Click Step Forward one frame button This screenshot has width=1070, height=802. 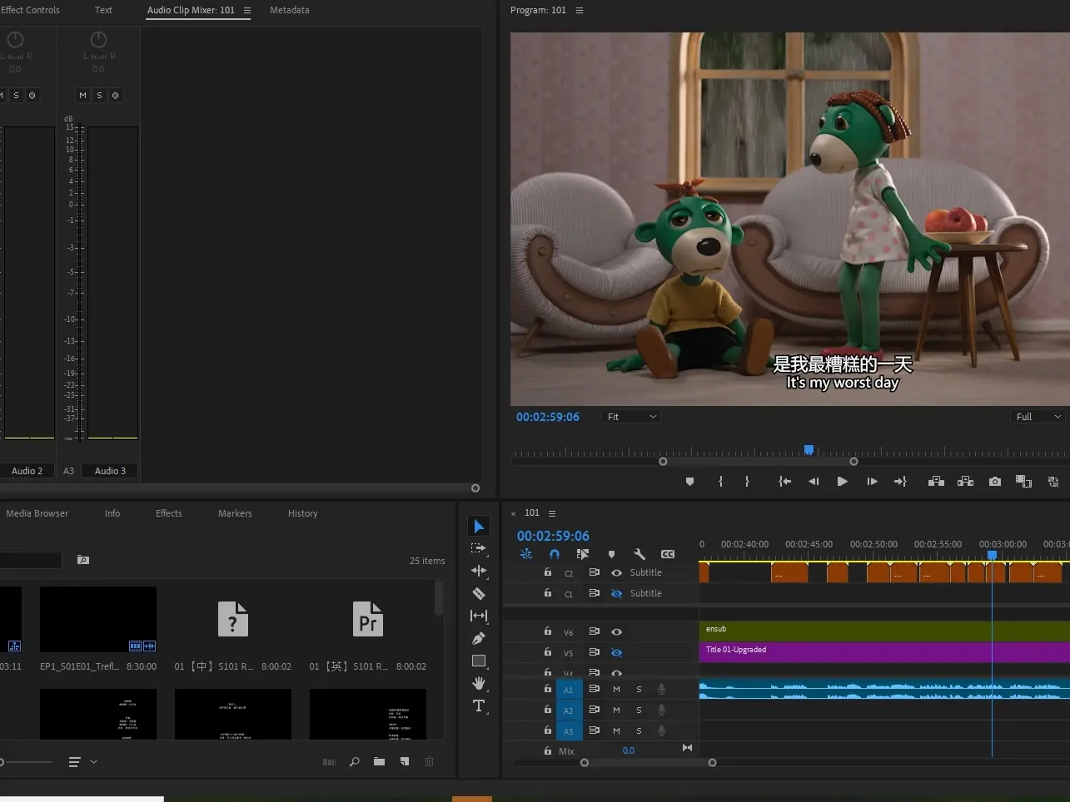point(872,482)
